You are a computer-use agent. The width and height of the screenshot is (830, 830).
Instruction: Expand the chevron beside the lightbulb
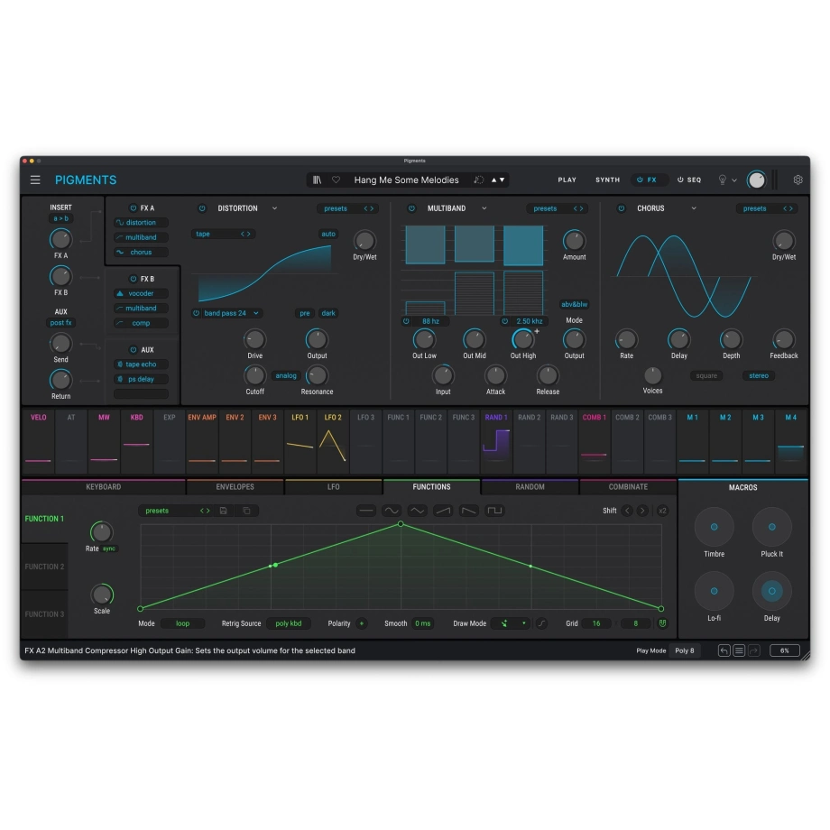point(734,180)
